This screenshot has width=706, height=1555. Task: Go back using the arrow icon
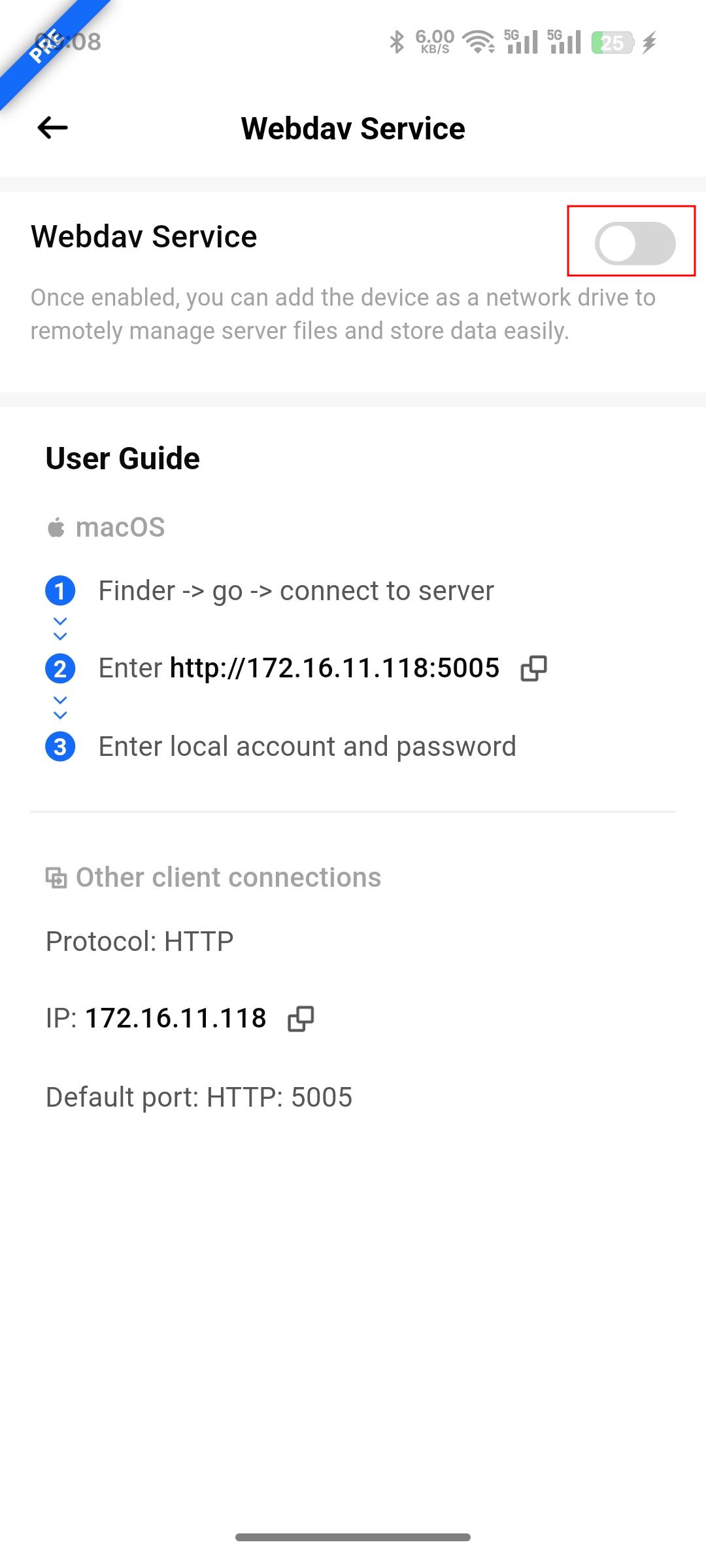tap(53, 128)
